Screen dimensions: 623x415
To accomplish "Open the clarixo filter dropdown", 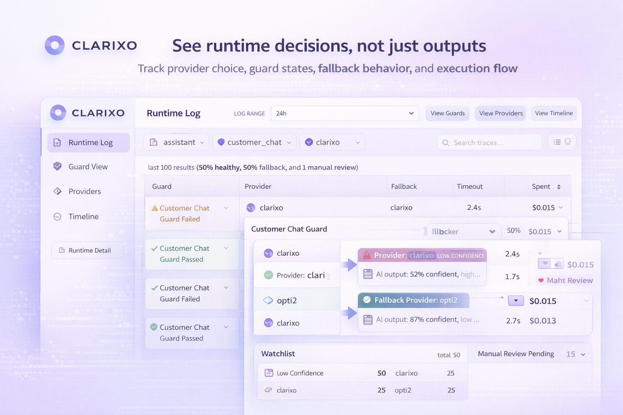I will (x=333, y=142).
